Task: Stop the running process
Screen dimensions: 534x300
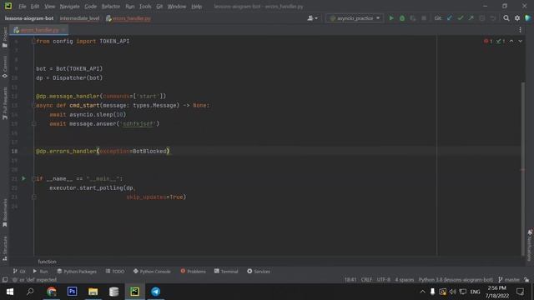Action: pos(424,18)
